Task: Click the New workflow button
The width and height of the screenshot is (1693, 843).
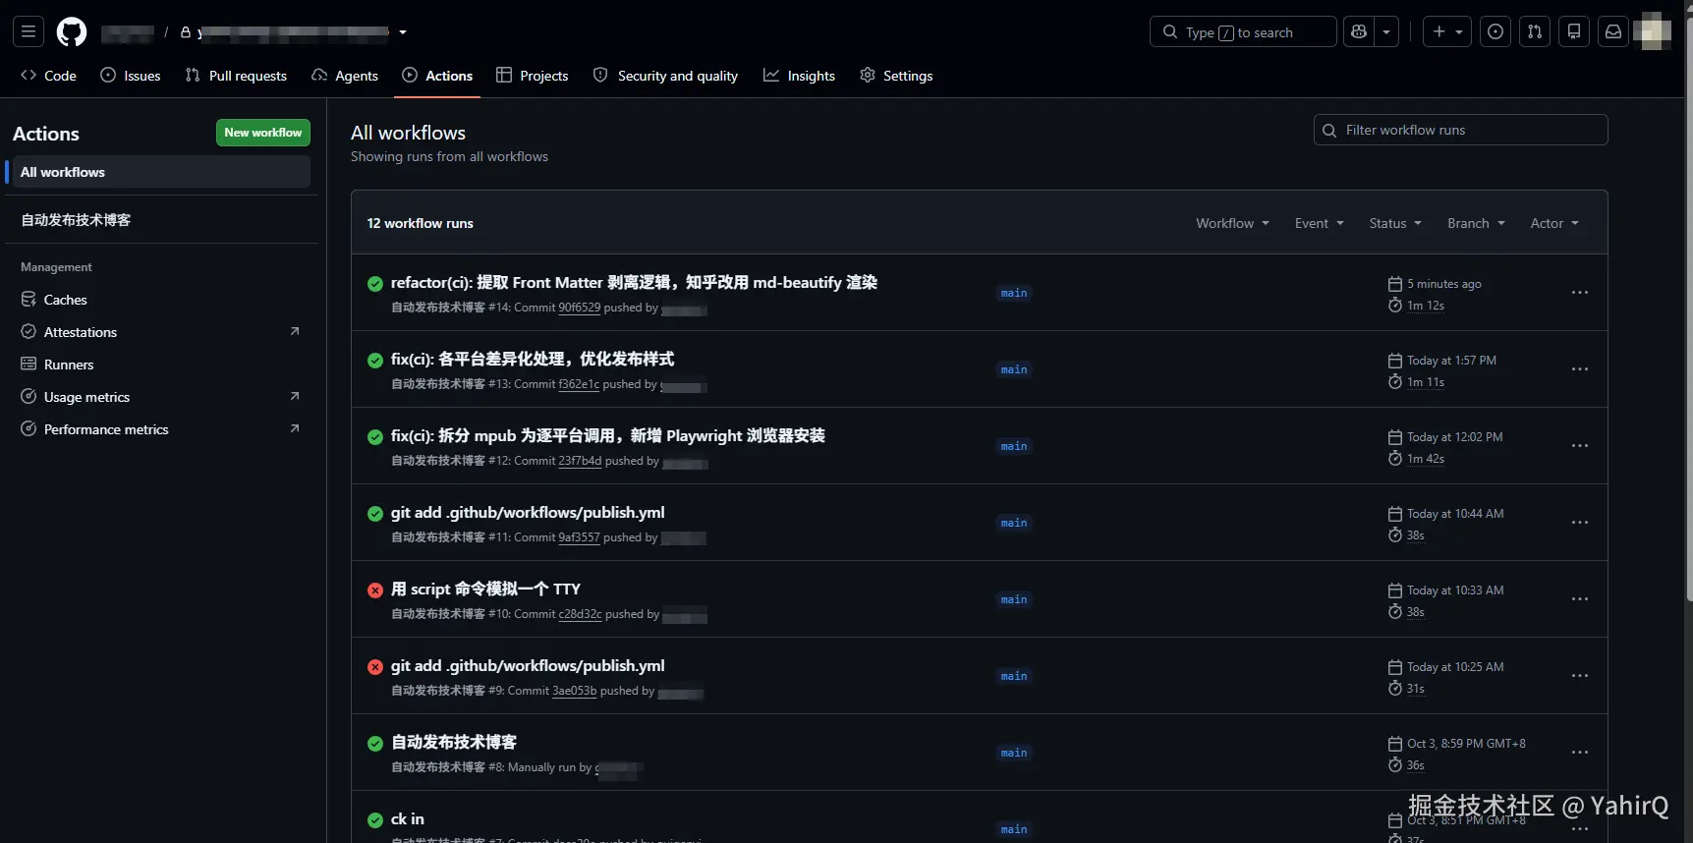Action: (263, 133)
